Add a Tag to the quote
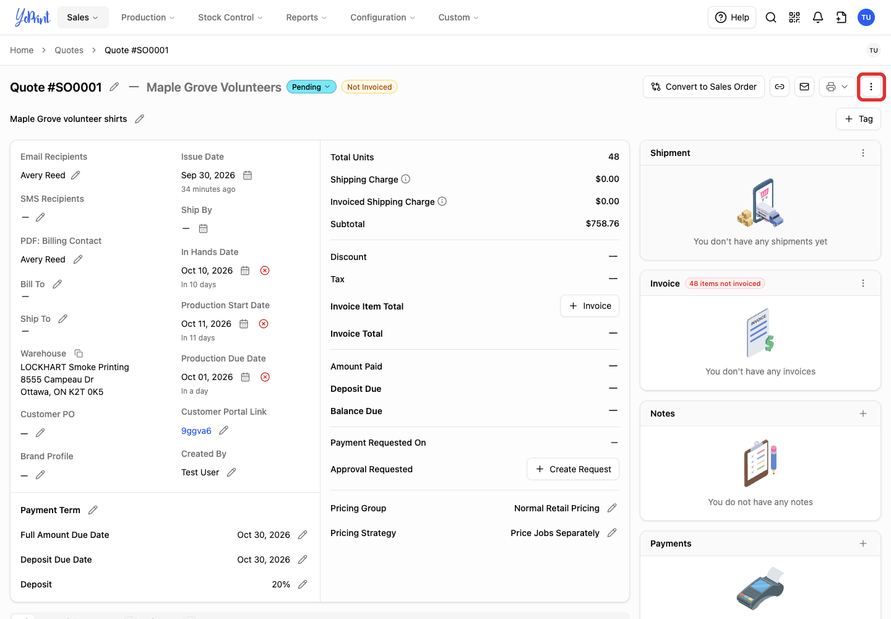Viewport: 891px width, 619px height. coord(858,119)
